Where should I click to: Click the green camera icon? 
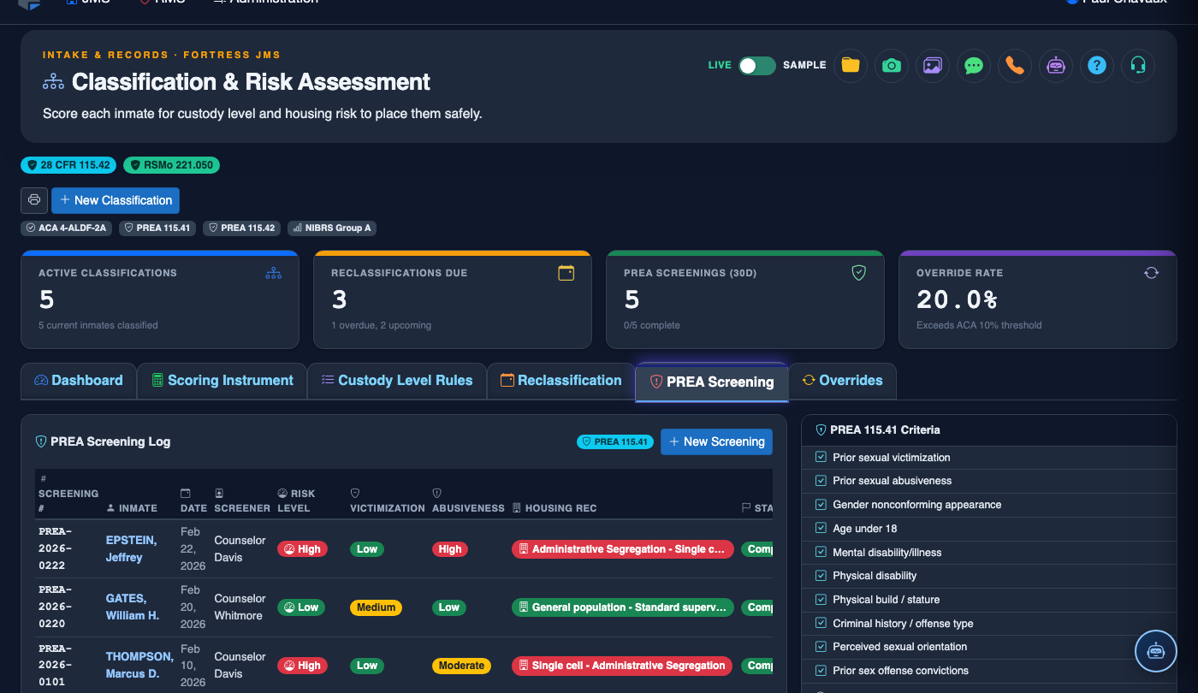click(x=892, y=66)
